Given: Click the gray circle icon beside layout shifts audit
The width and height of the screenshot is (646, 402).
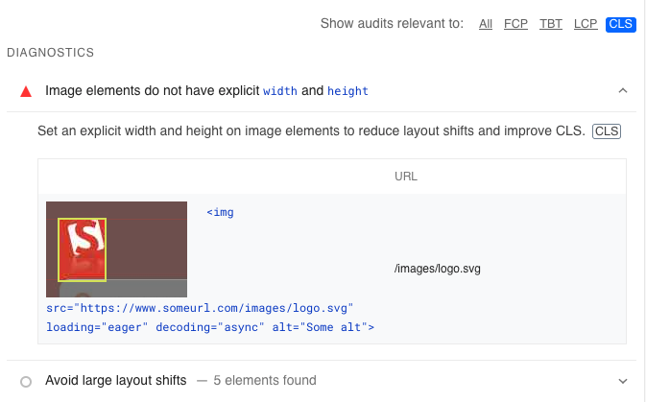Looking at the screenshot, I should (x=26, y=381).
